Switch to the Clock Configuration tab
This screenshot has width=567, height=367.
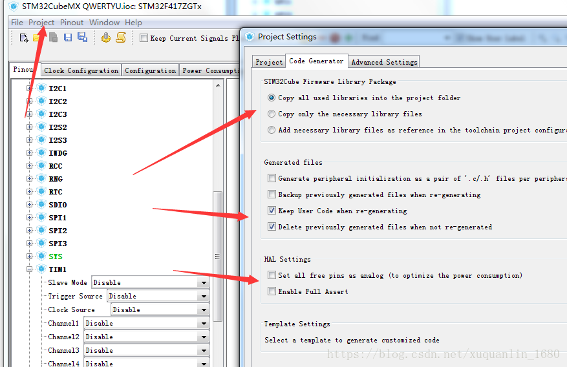click(81, 70)
